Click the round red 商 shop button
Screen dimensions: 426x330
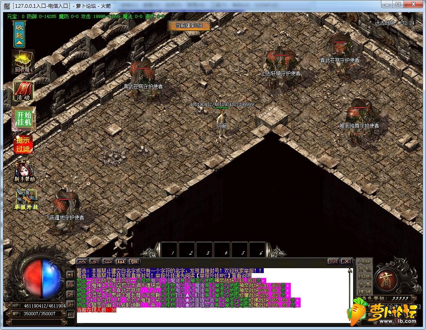(x=385, y=280)
